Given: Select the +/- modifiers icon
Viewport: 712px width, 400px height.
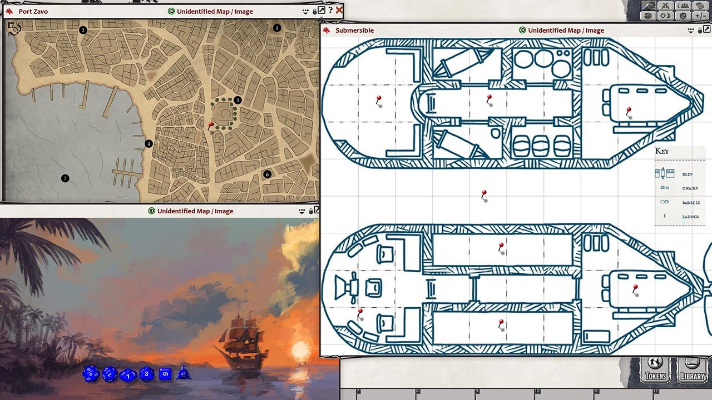Looking at the screenshot, I should (700, 16).
